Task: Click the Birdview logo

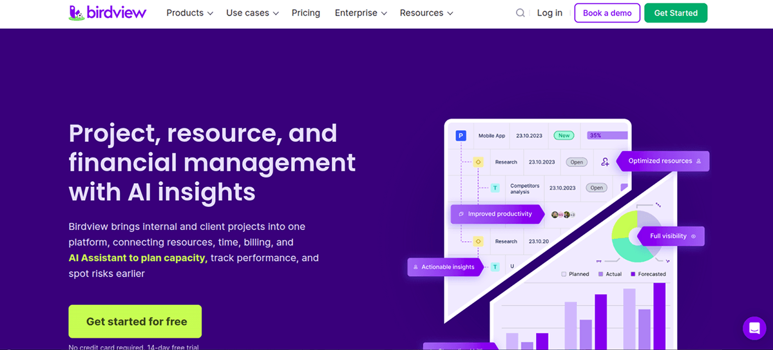Action: tap(108, 12)
